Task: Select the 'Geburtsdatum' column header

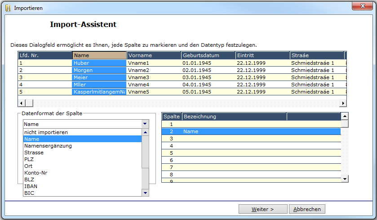Action: [208, 55]
